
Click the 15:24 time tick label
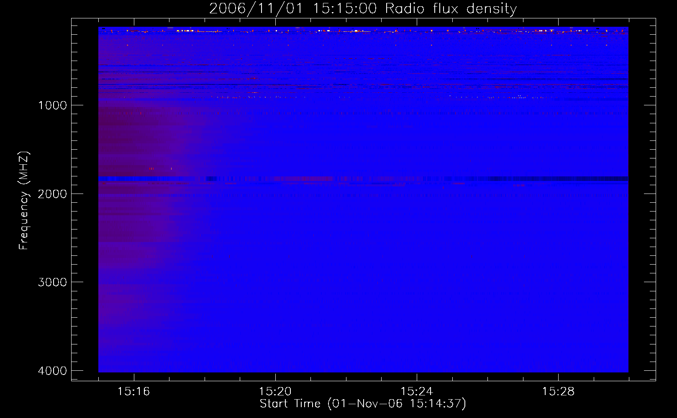417,392
